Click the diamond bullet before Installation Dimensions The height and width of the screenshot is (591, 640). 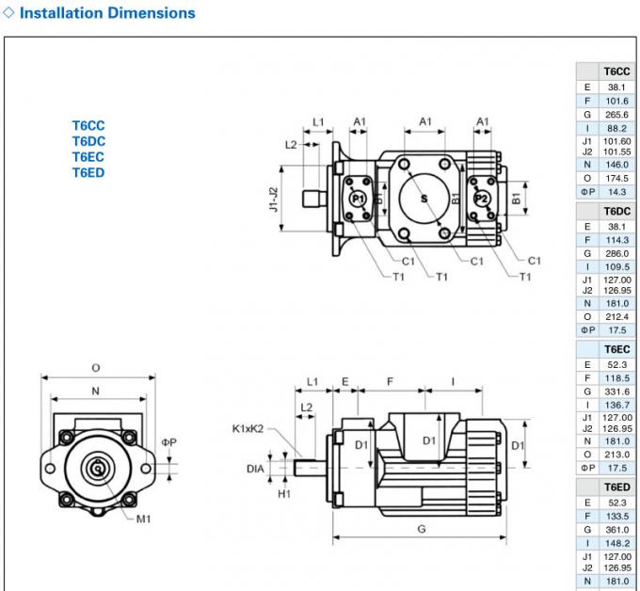click(x=8, y=12)
